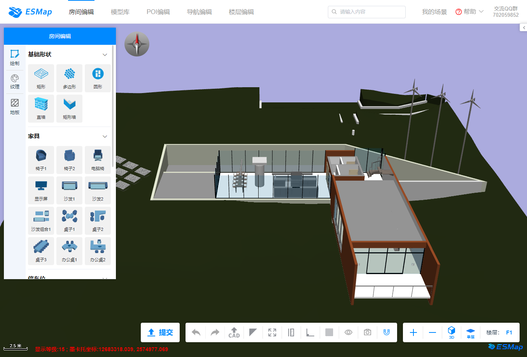
Task: Click the 提交 submit button
Action: click(x=160, y=332)
